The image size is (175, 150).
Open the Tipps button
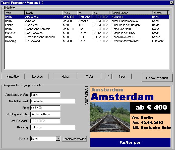point(122,77)
